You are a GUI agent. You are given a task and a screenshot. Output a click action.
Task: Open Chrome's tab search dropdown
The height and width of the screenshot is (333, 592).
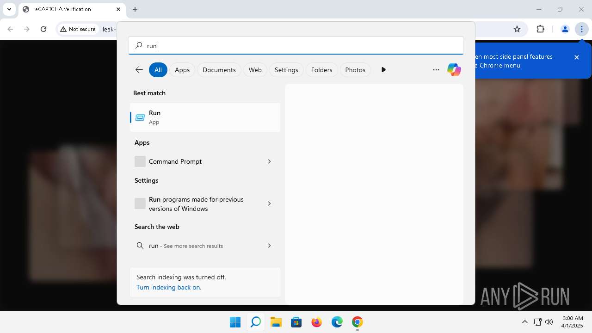(9, 9)
